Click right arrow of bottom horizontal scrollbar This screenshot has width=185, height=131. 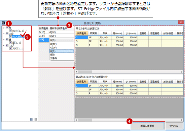point(182,120)
